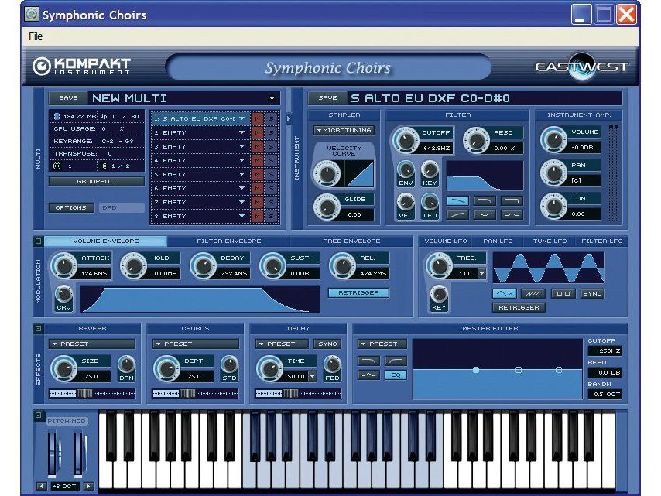Open the Reverb Preset dropdown
Screen dimensions: 661x496
(x=92, y=344)
